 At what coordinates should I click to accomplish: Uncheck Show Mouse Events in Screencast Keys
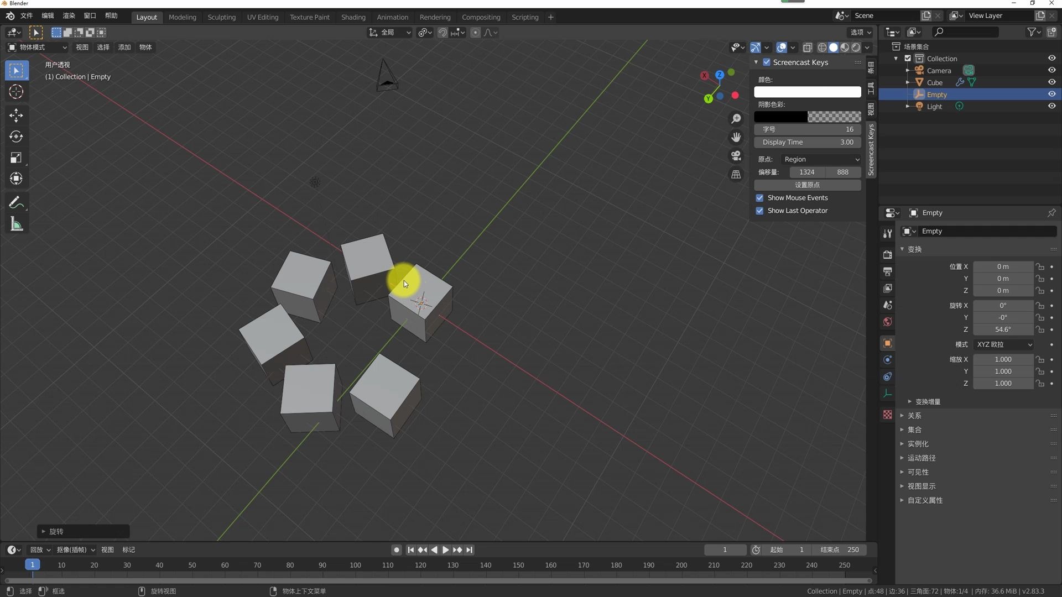click(x=759, y=197)
